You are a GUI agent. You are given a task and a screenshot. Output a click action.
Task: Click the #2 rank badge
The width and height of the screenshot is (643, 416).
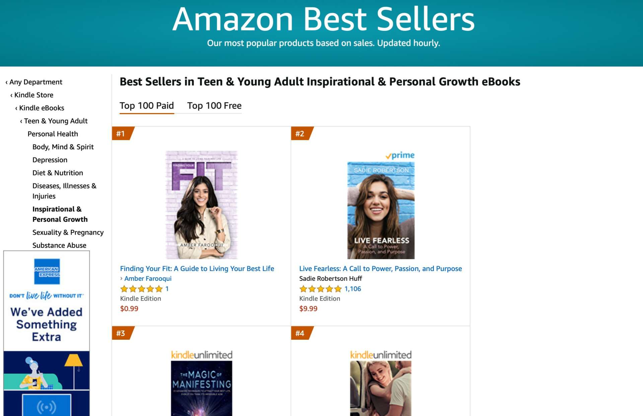(300, 134)
